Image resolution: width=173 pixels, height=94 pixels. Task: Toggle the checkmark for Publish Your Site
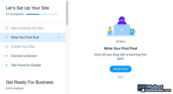pyautogui.click(x=7, y=47)
